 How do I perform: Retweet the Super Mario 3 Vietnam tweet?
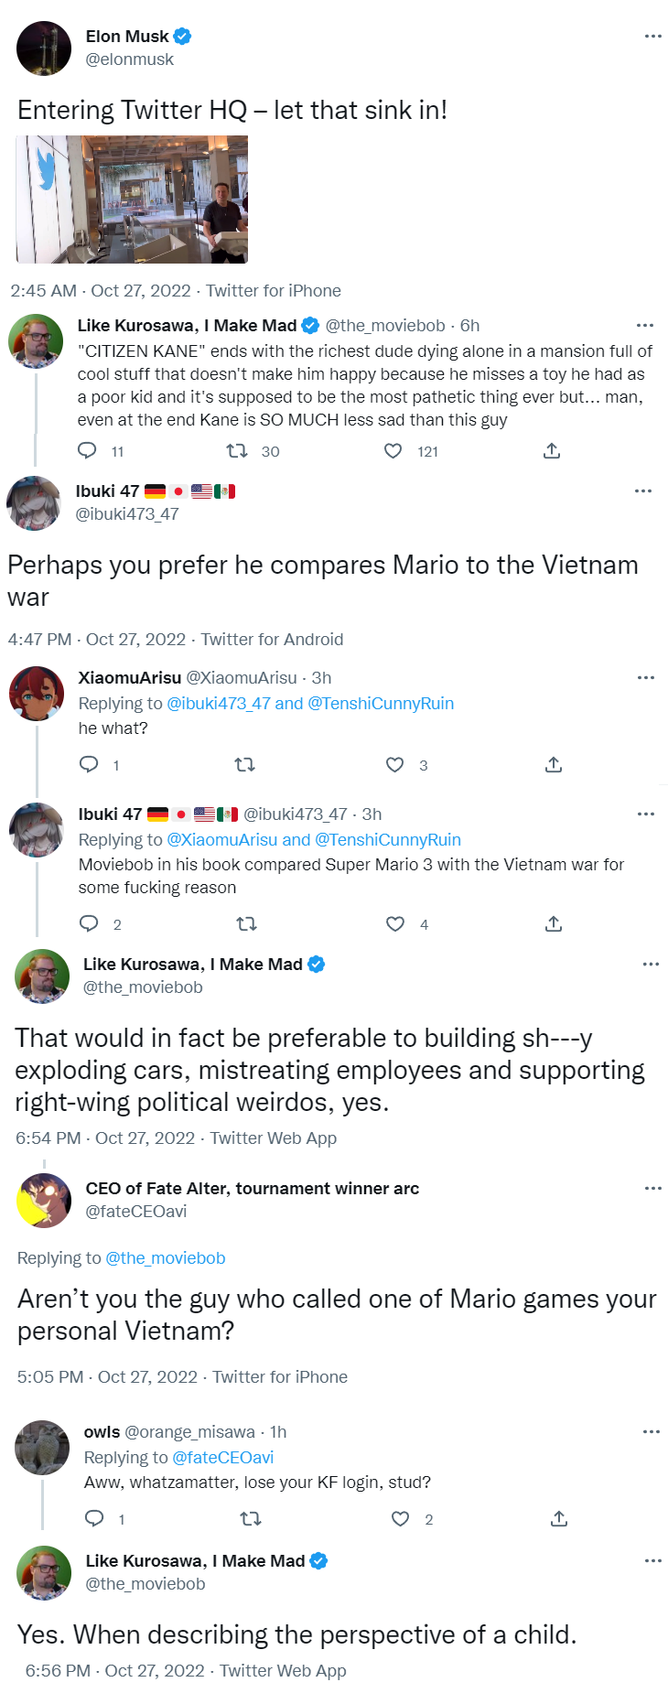coord(246,923)
